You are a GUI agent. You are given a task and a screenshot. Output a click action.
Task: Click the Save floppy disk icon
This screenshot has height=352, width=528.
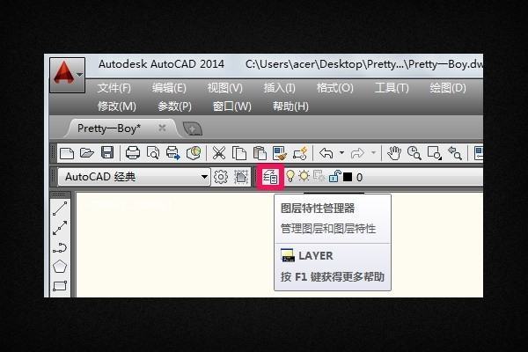click(x=106, y=153)
